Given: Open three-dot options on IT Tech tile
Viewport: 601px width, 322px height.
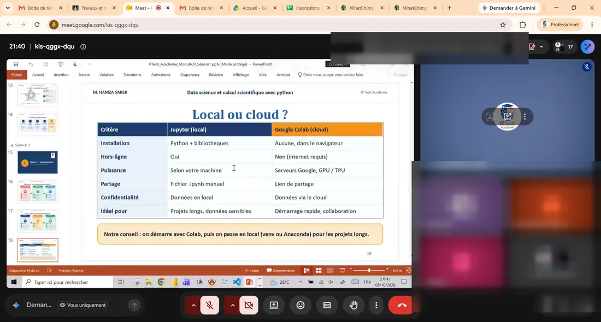Looking at the screenshot, I should point(525,117).
